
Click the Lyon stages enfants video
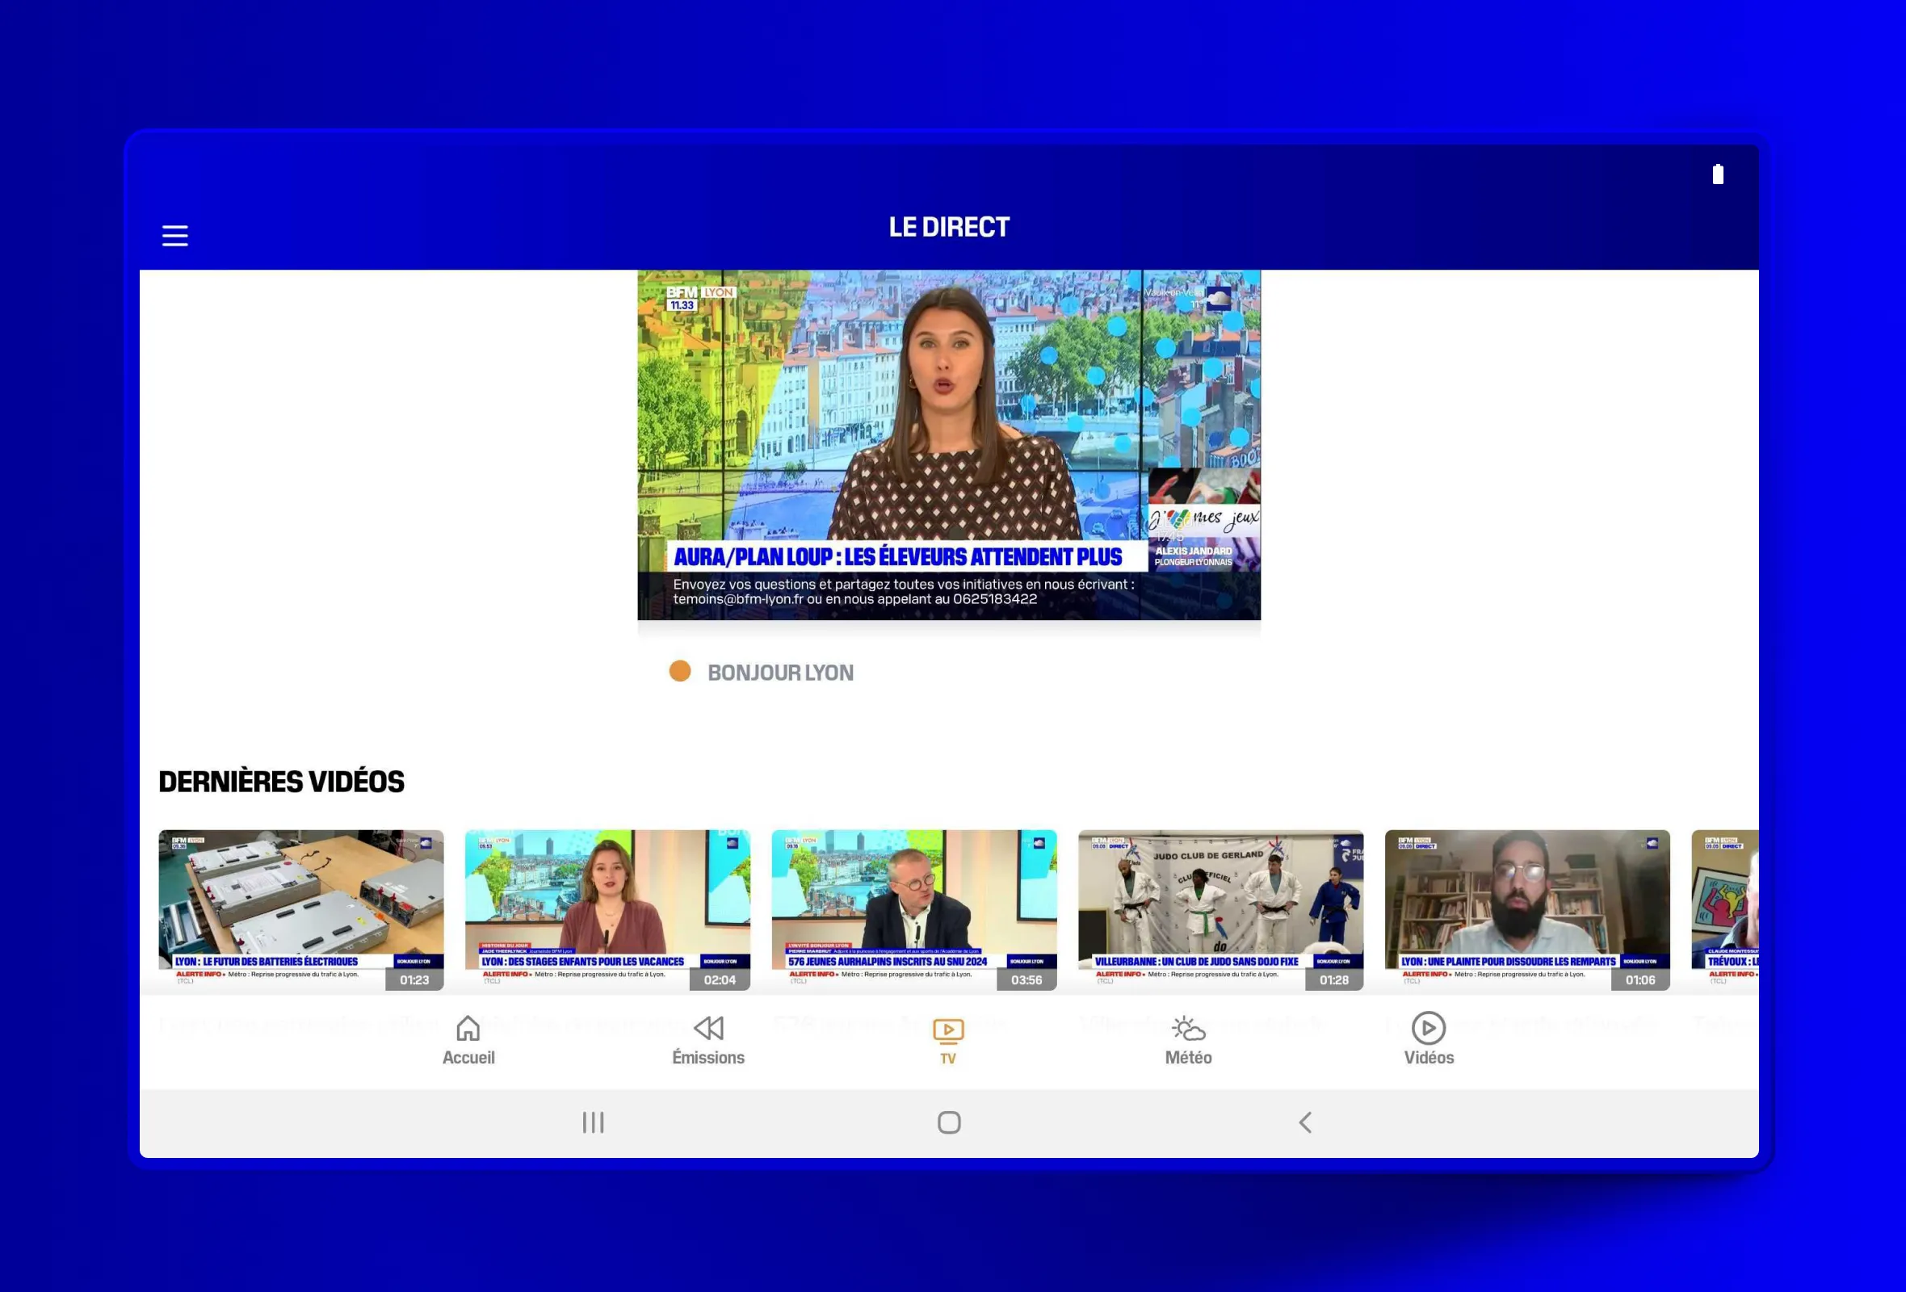(606, 908)
